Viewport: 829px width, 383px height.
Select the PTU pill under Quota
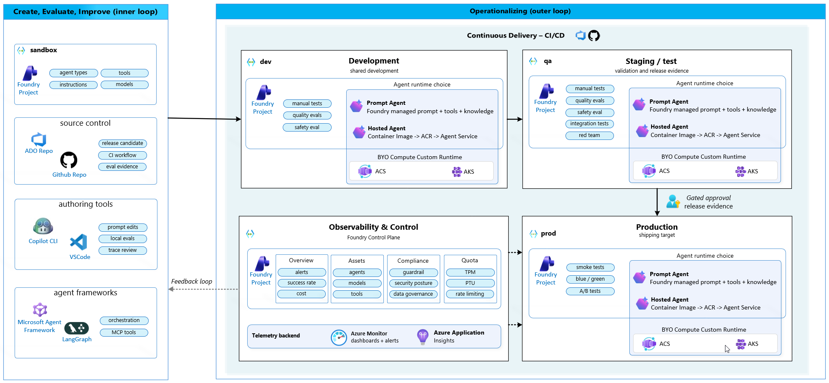point(470,283)
